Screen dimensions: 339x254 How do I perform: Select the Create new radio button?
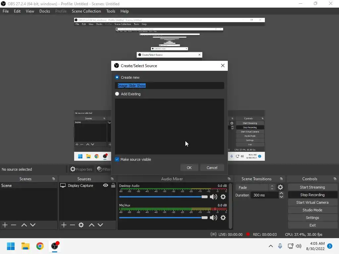[x=117, y=77]
